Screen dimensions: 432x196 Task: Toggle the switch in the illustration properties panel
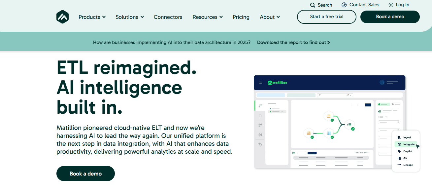click(x=381, y=117)
